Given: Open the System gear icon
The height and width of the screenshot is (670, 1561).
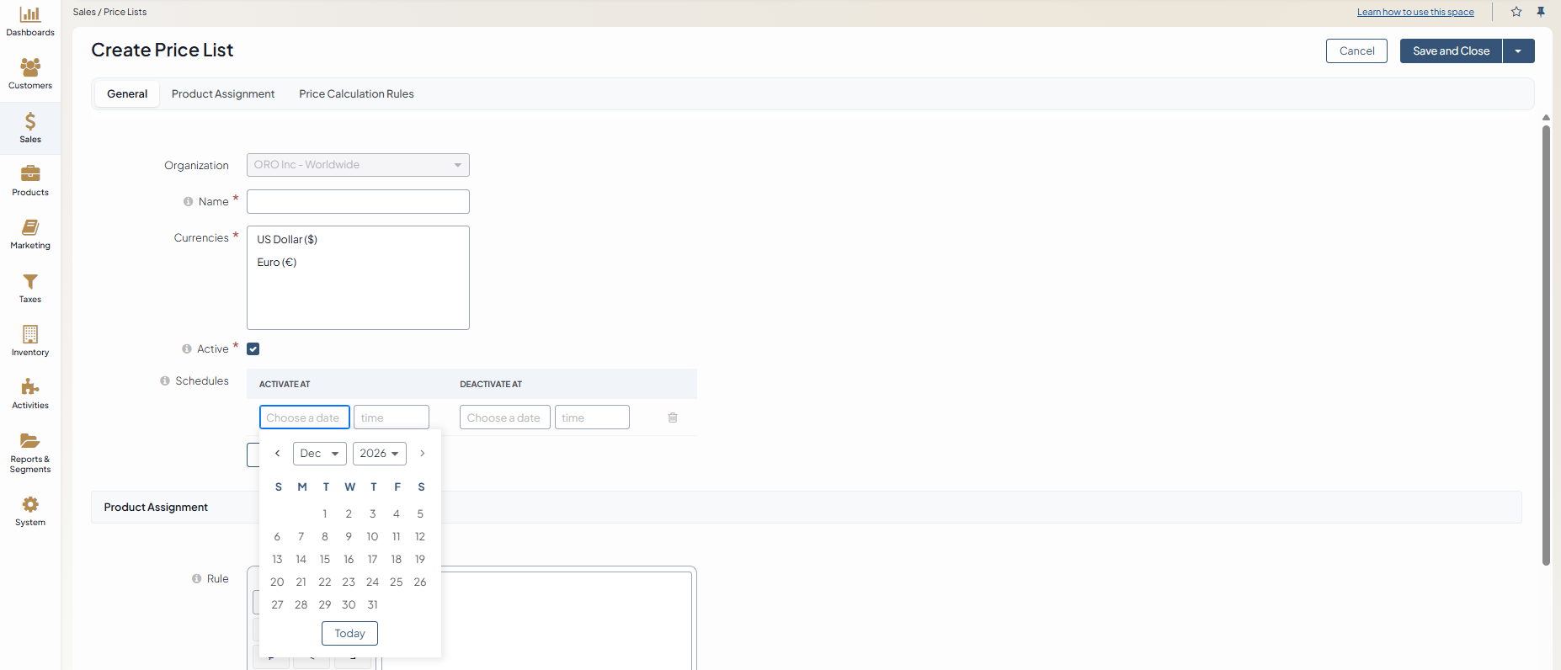Looking at the screenshot, I should pyautogui.click(x=30, y=504).
